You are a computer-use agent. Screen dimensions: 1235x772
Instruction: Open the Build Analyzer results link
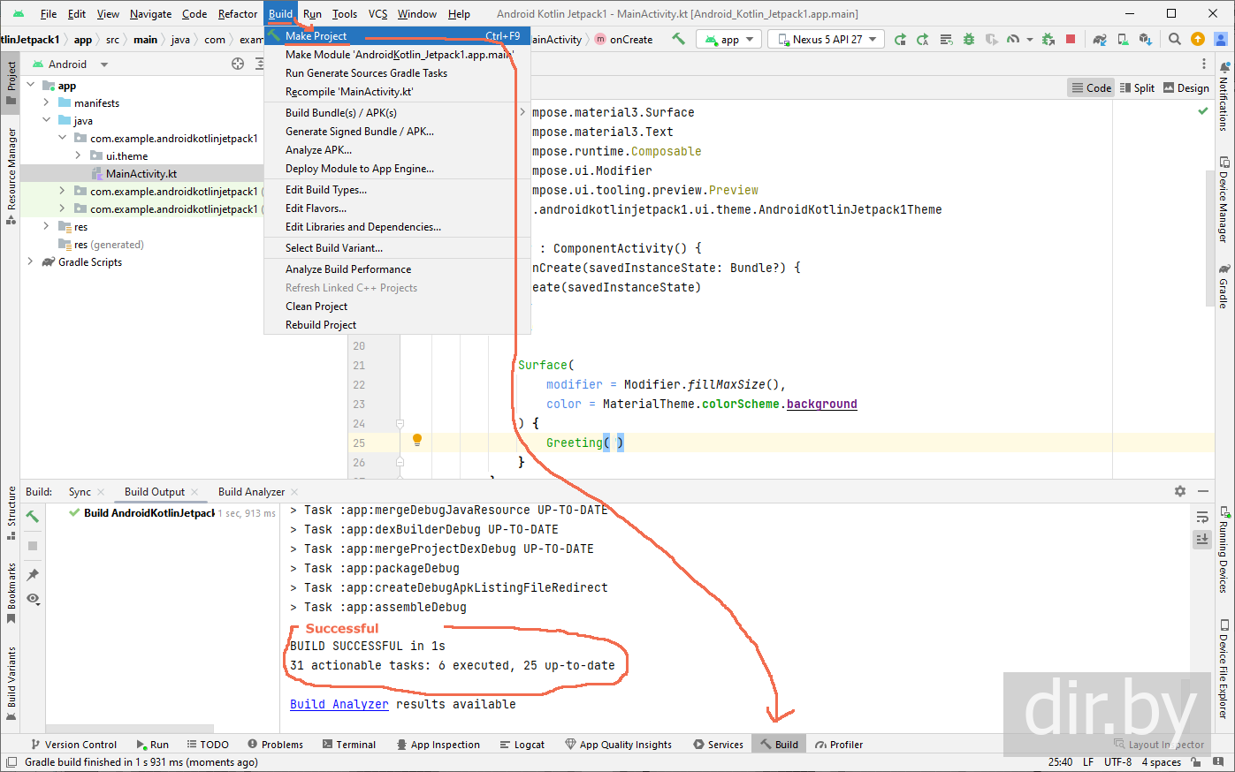pos(339,704)
